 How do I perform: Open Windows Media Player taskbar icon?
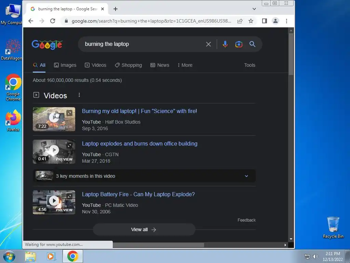pos(51,256)
